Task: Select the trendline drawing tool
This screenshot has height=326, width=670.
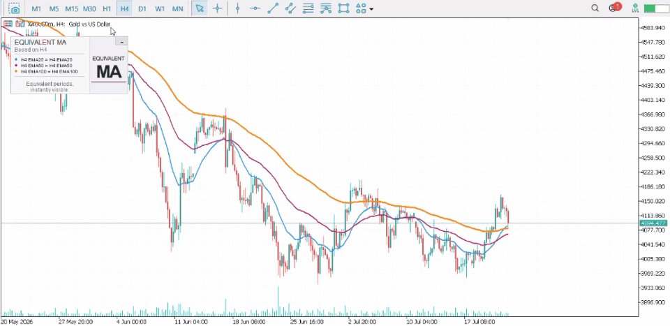Action: click(273, 8)
